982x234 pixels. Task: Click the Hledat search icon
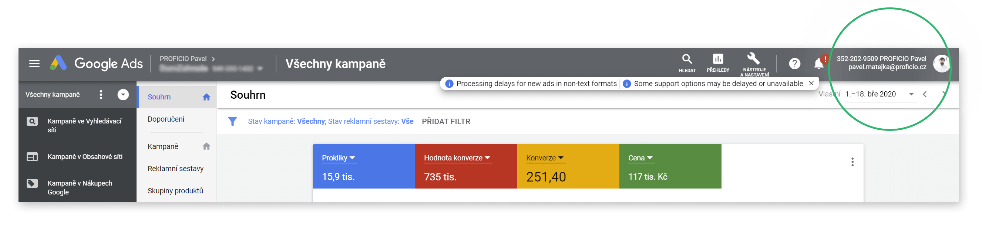pyautogui.click(x=687, y=63)
